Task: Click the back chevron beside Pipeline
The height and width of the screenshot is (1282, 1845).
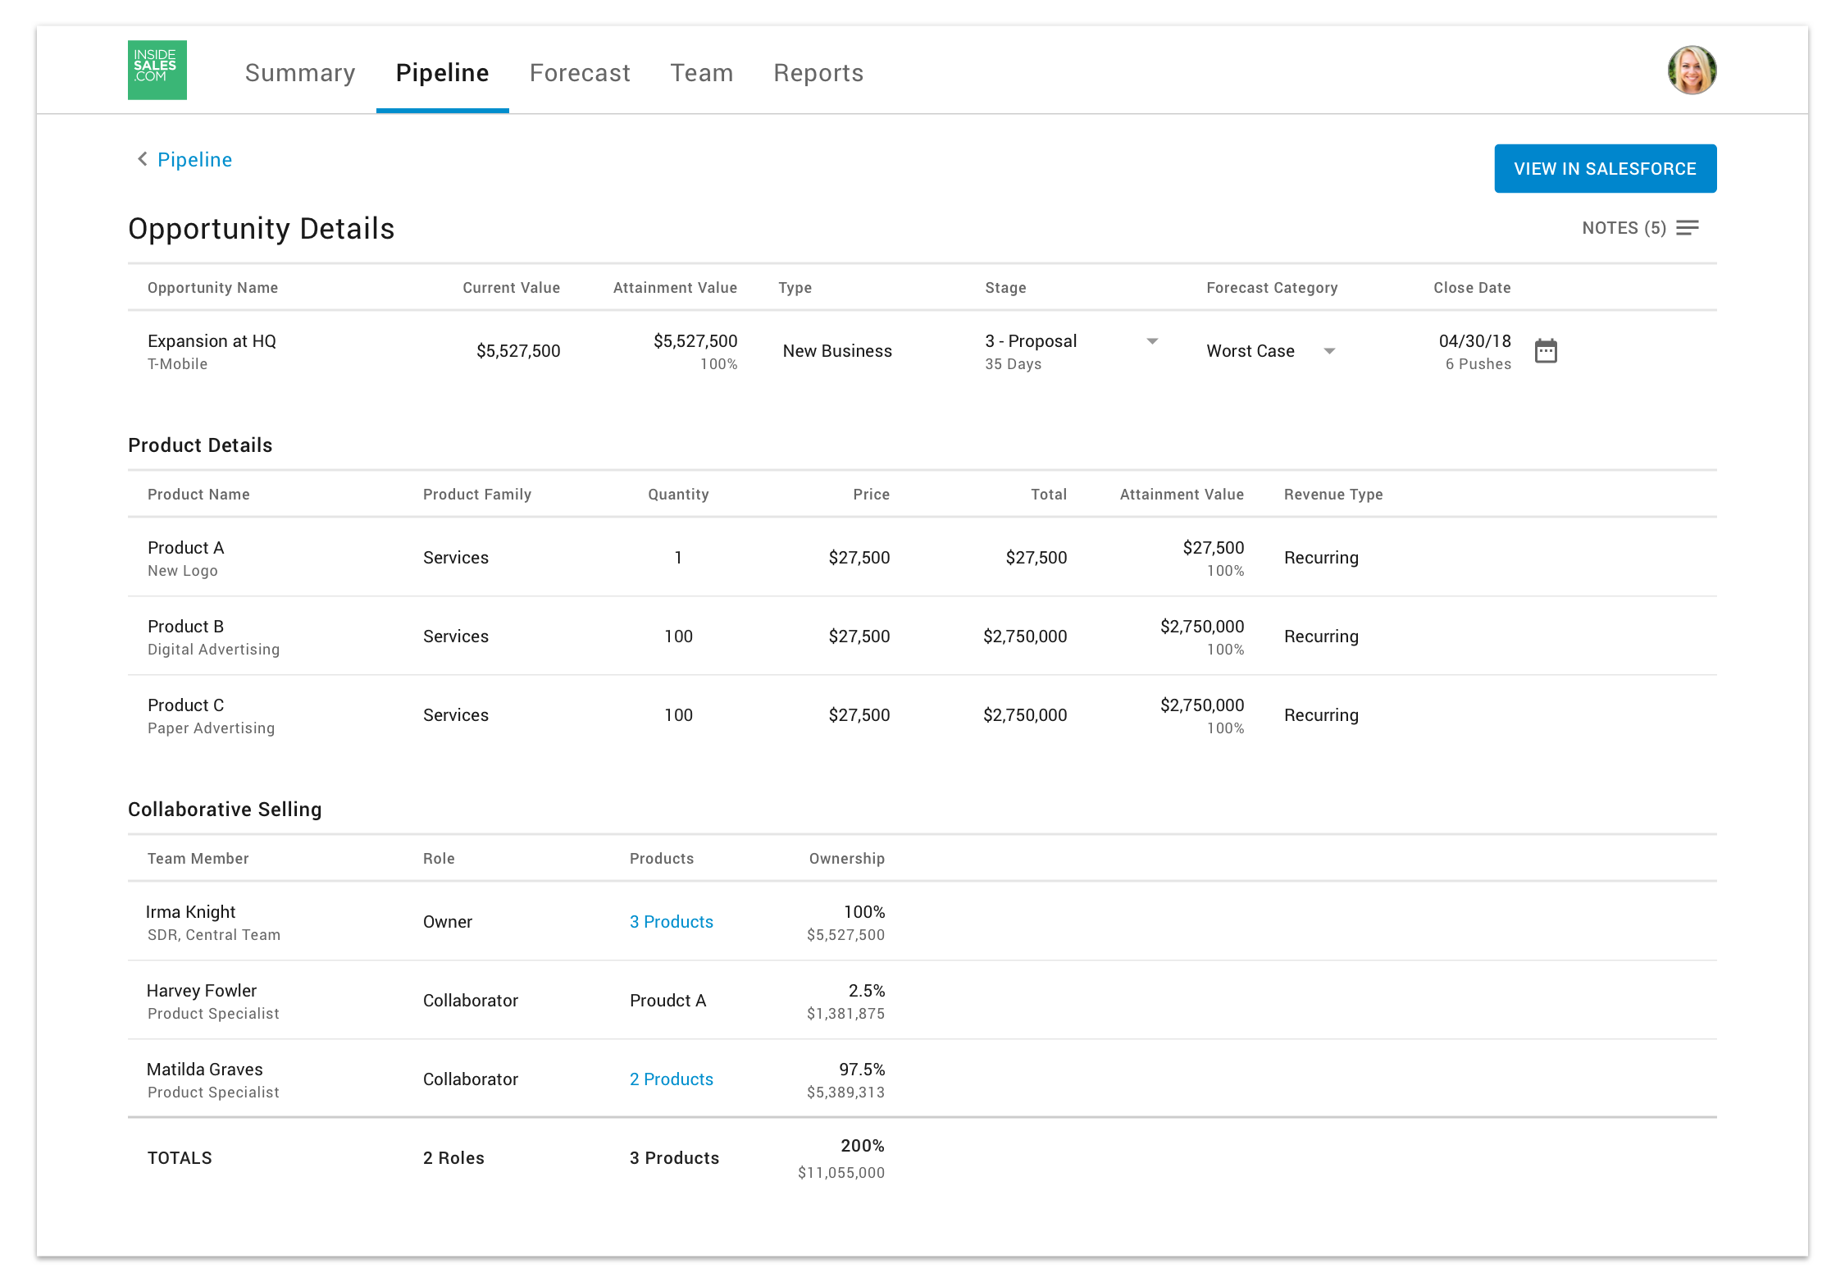Action: pyautogui.click(x=142, y=159)
